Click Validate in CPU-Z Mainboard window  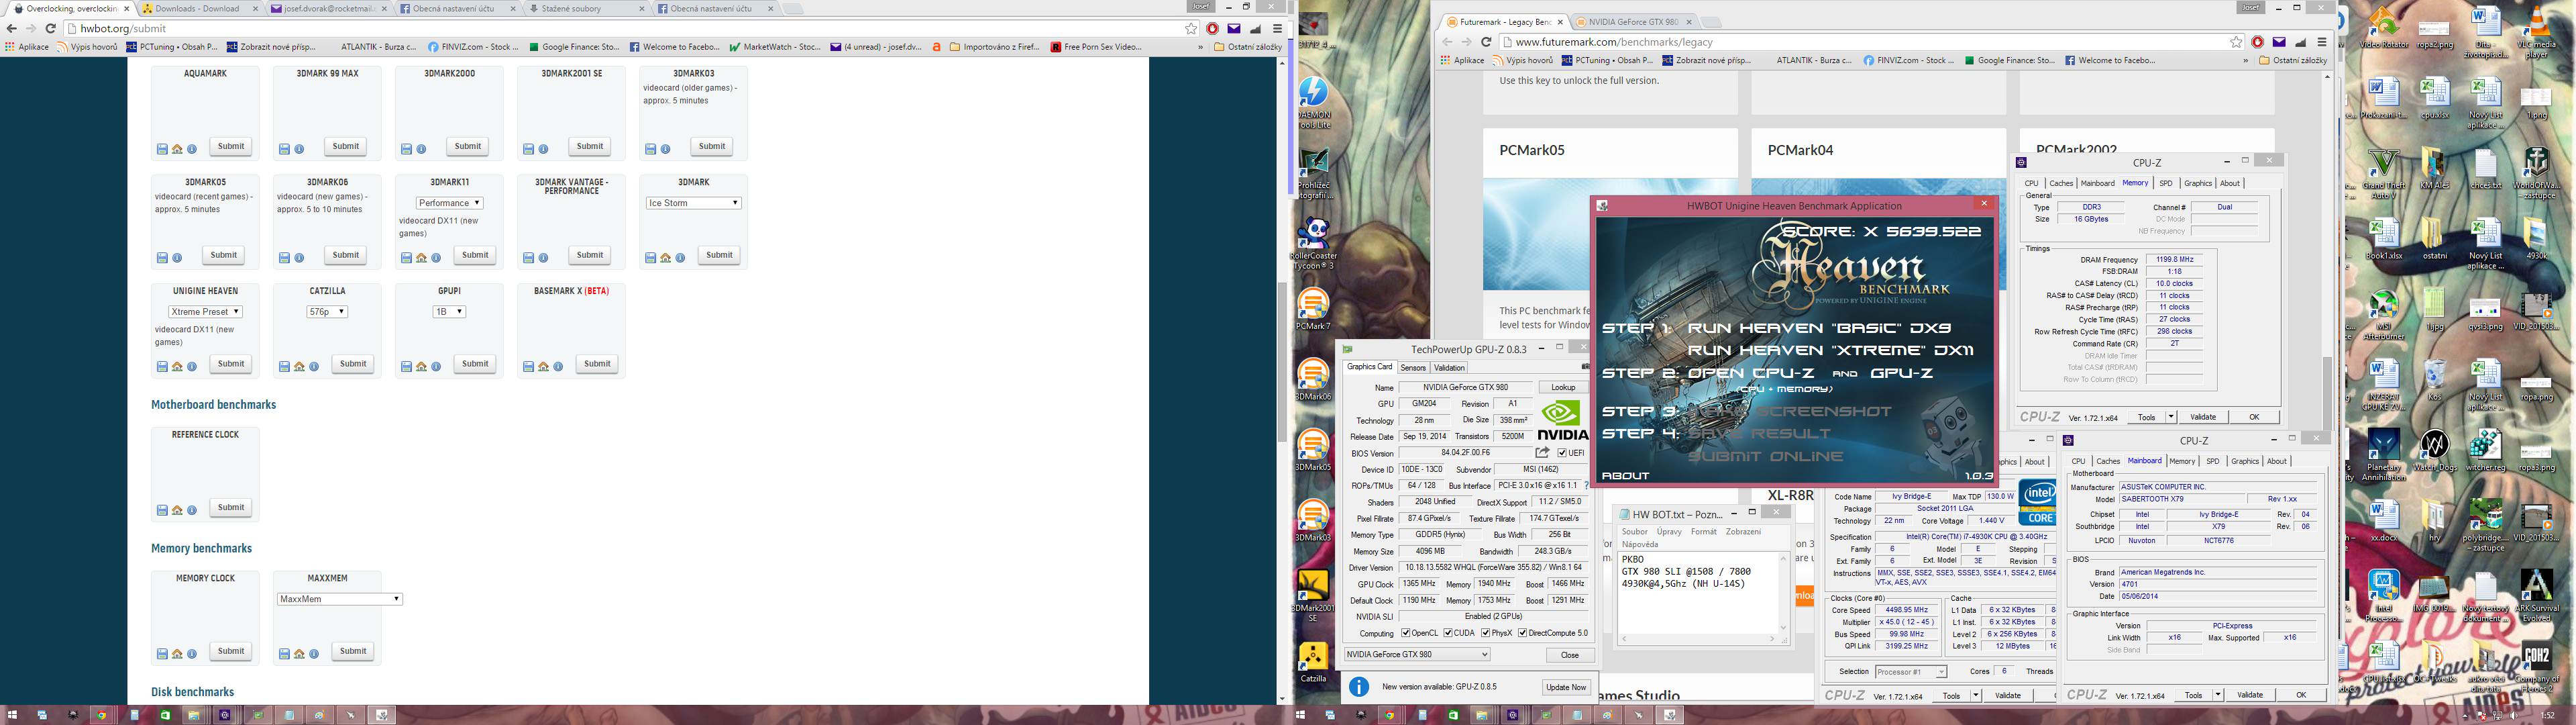2249,695
